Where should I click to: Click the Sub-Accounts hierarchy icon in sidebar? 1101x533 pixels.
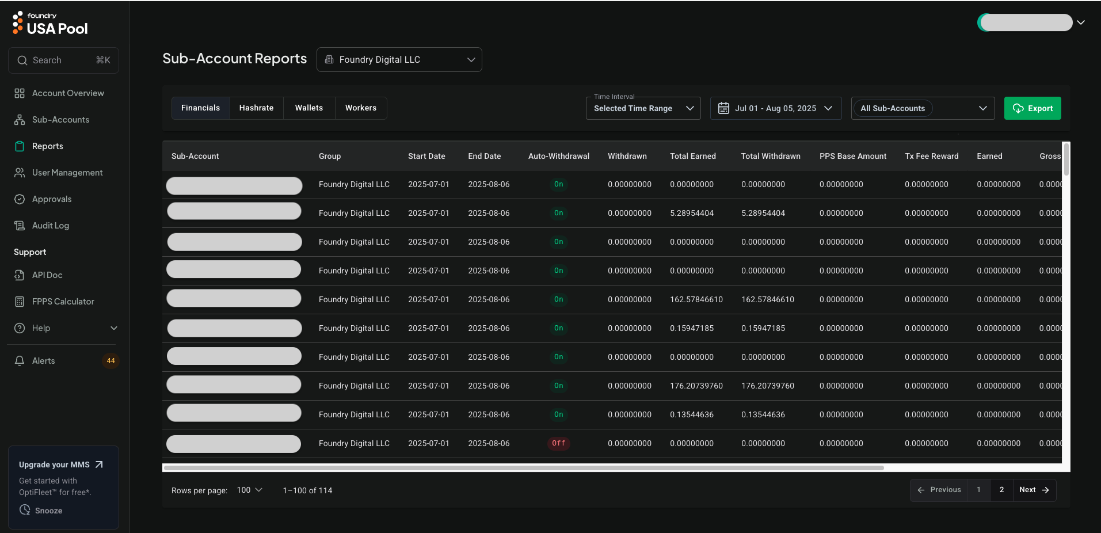click(20, 120)
